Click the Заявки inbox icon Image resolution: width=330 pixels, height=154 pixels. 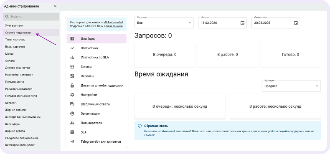click(x=72, y=67)
